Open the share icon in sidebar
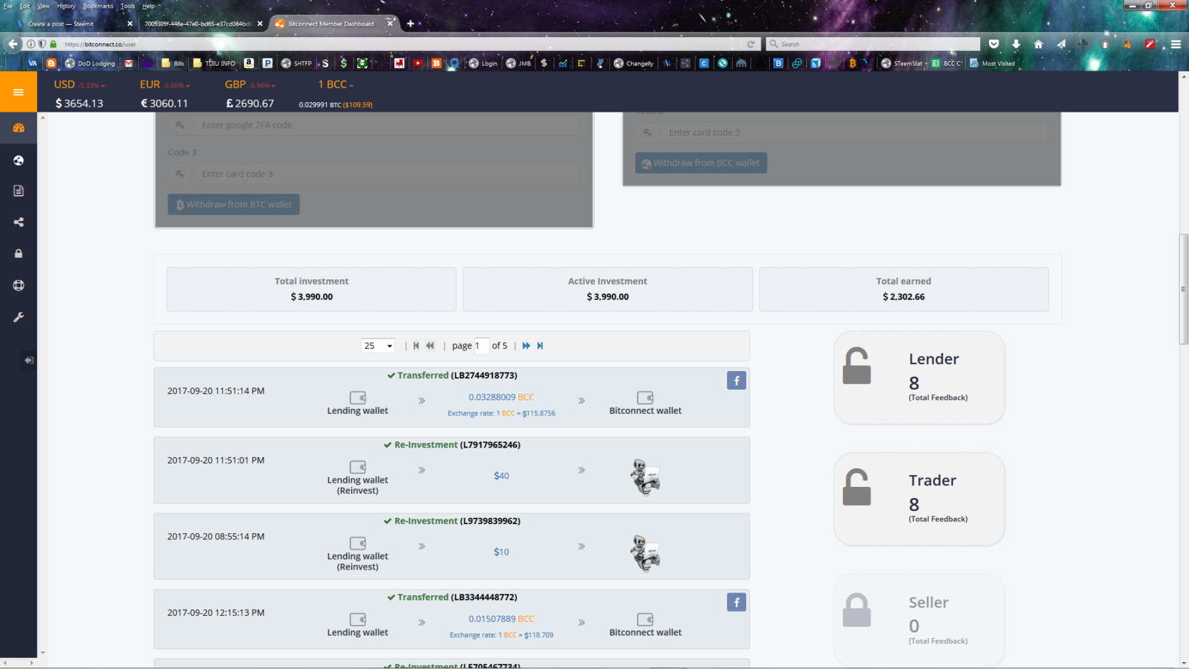Screen dimensions: 1189x669 tap(19, 222)
